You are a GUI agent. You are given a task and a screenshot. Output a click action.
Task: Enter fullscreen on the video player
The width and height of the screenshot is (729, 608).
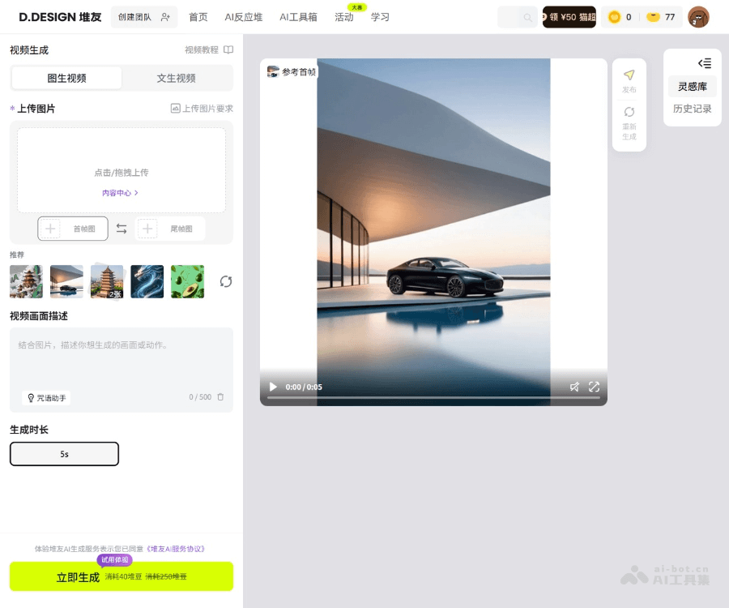click(x=594, y=387)
